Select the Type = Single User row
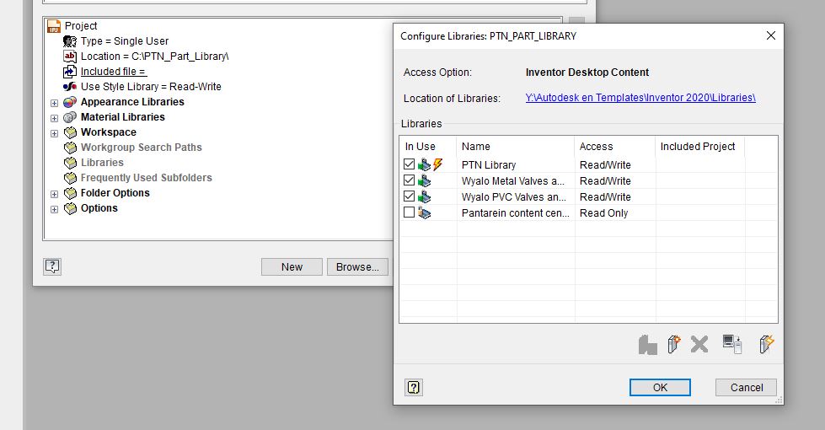This screenshot has width=825, height=430. pyautogui.click(x=125, y=41)
